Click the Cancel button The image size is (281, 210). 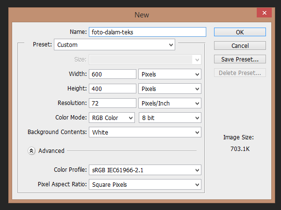click(x=240, y=45)
